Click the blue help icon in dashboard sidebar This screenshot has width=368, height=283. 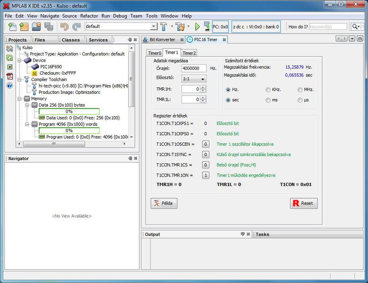[x=9, y=85]
